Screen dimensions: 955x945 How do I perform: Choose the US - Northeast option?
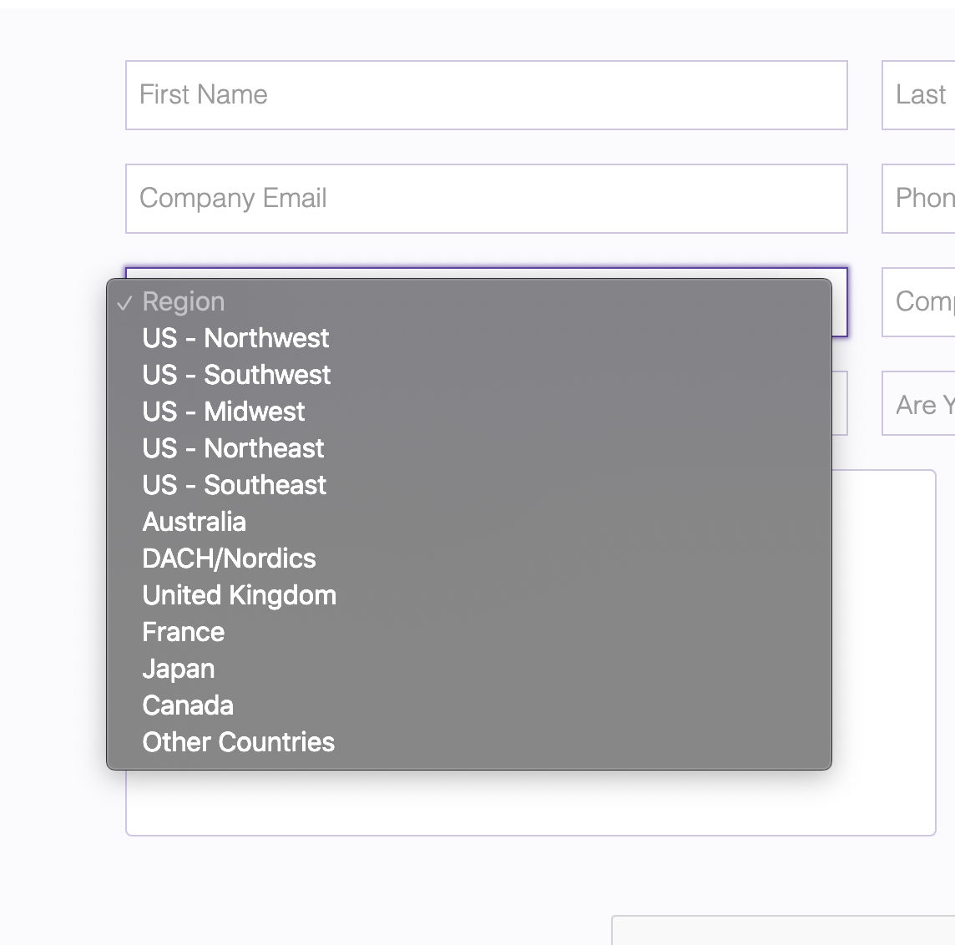tap(233, 448)
